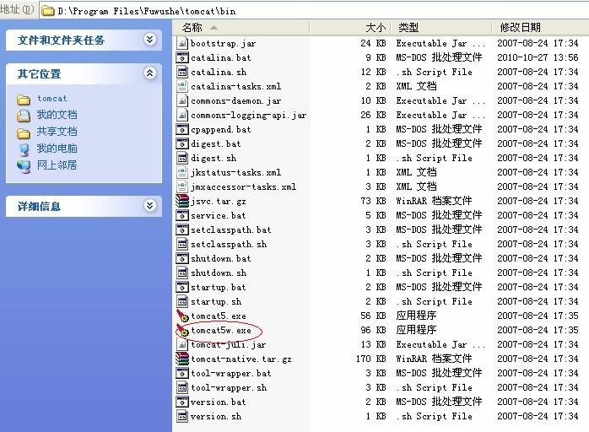Sort by 类型 column header
The height and width of the screenshot is (432, 589).
click(x=408, y=28)
